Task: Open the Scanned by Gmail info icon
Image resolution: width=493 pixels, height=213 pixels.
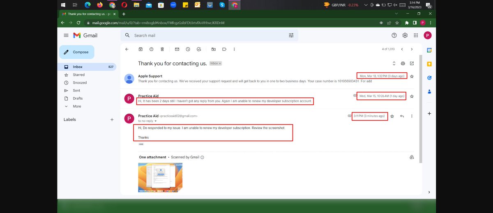Action: coord(203,157)
